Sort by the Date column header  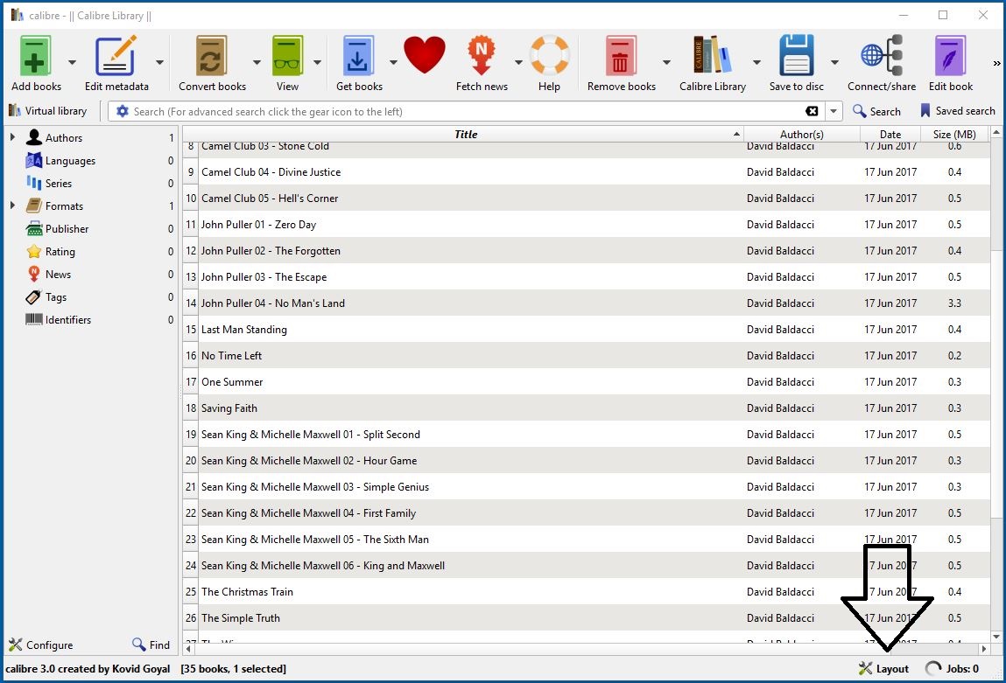(x=890, y=135)
